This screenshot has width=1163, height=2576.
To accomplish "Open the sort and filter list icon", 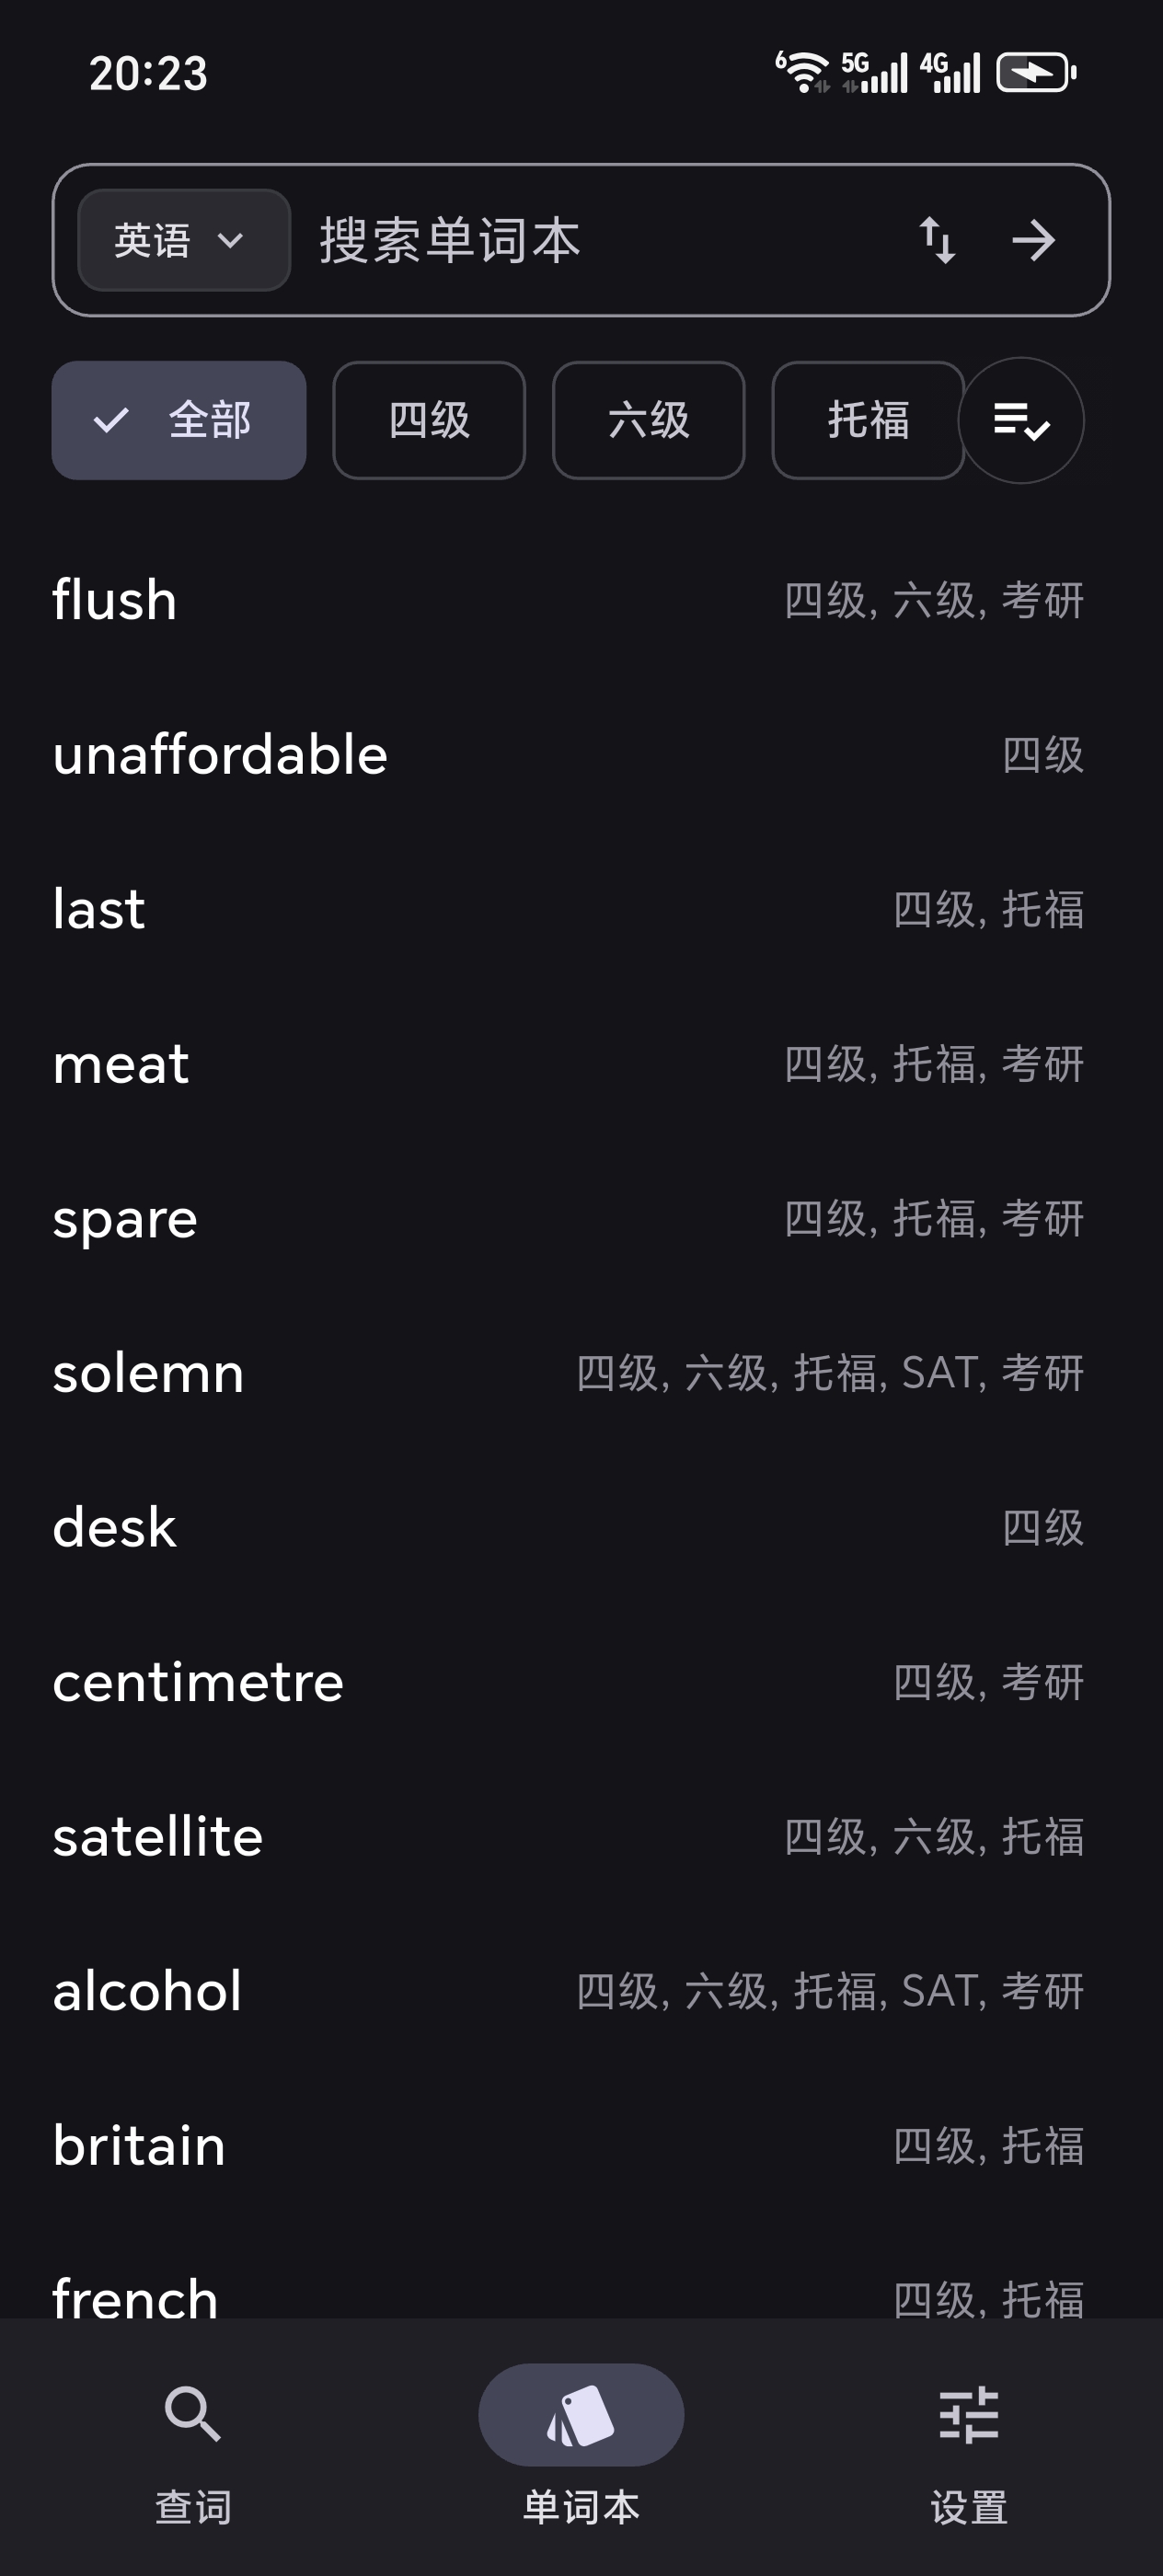I will (x=1020, y=420).
